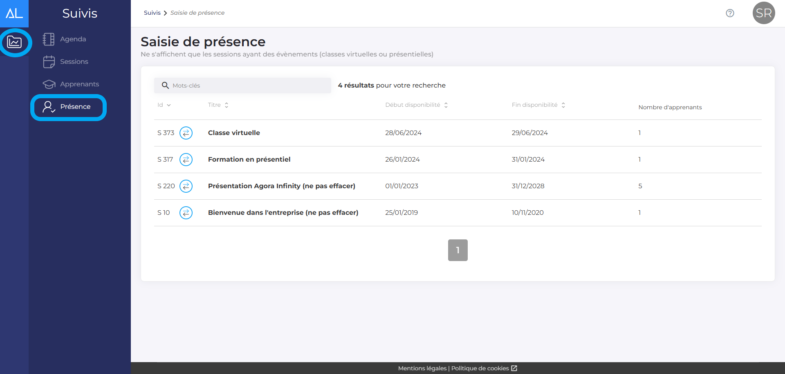Viewport: 785px width, 374px height.
Task: Open the Suivis chart icon in left rail
Action: (x=14, y=42)
